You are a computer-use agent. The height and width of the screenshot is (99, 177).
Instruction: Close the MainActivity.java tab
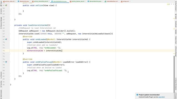pos(30,1)
